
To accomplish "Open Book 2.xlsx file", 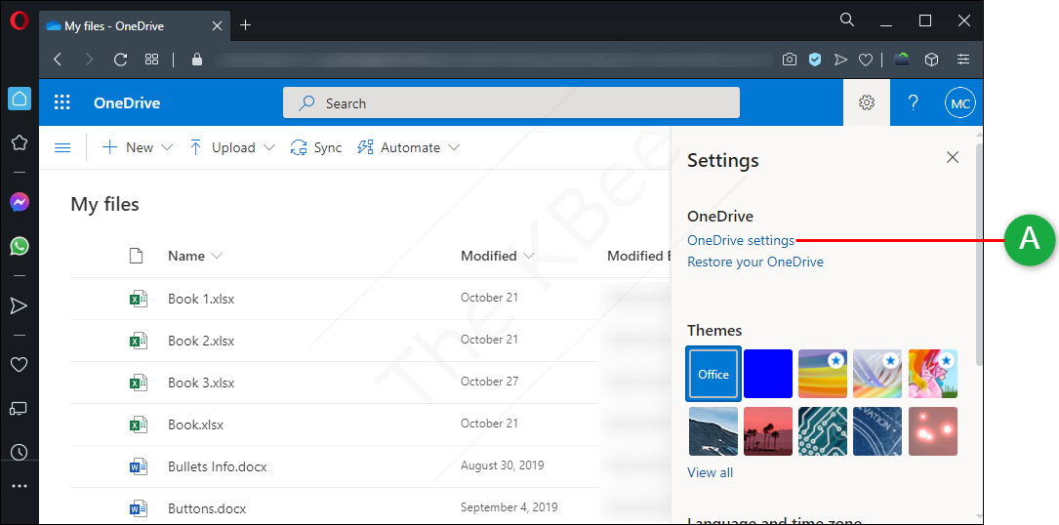I will (x=201, y=341).
